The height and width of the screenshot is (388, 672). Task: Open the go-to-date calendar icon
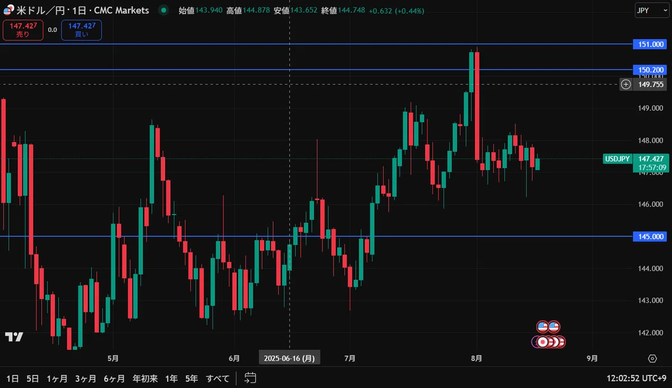(250, 378)
